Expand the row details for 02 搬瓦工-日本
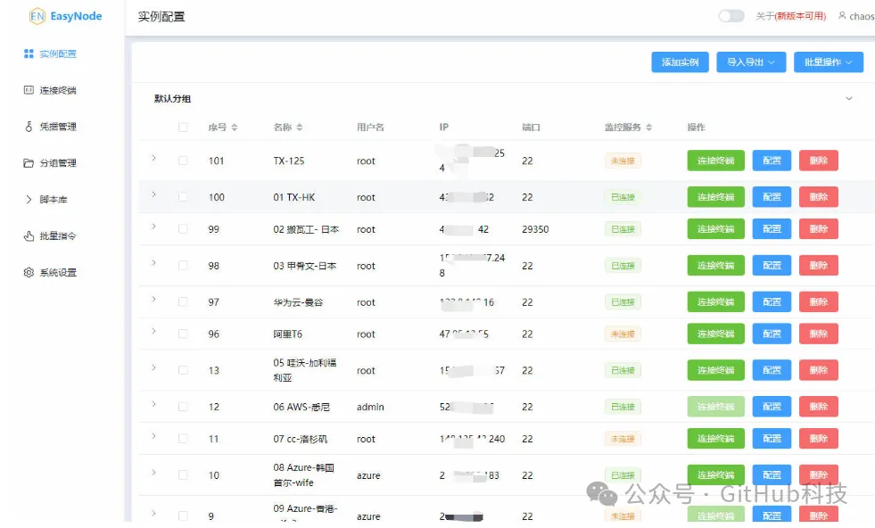The image size is (875, 528). pyautogui.click(x=153, y=228)
